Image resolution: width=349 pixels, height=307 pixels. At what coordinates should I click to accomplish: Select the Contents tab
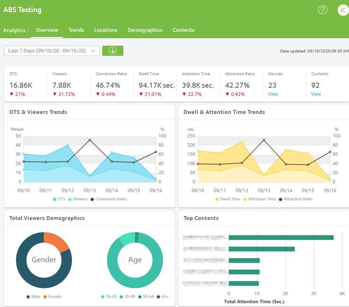click(x=183, y=30)
